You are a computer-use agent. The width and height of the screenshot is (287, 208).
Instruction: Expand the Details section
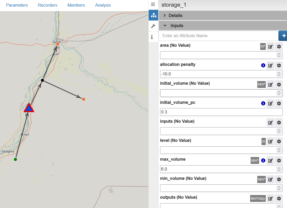click(175, 15)
